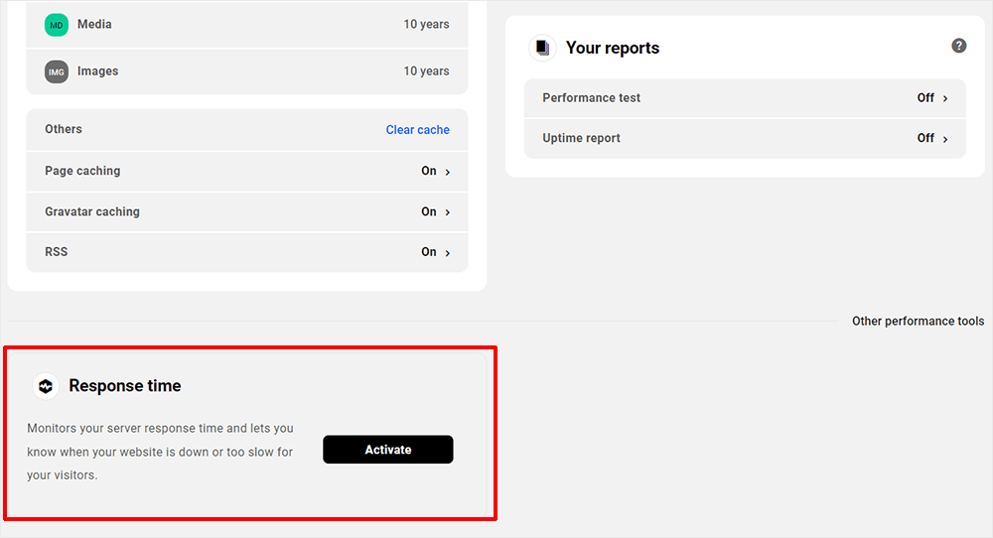Open the help question mark icon
The height and width of the screenshot is (538, 993).
(x=959, y=46)
